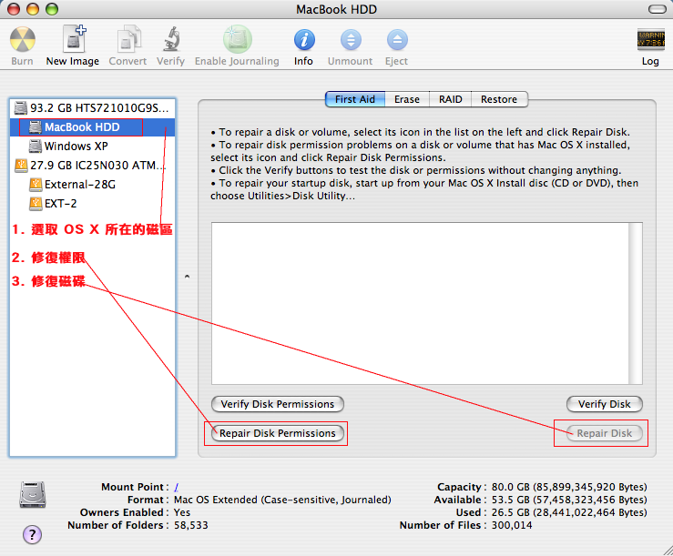
Task: Select the Windows XP volume
Action: (x=92, y=147)
